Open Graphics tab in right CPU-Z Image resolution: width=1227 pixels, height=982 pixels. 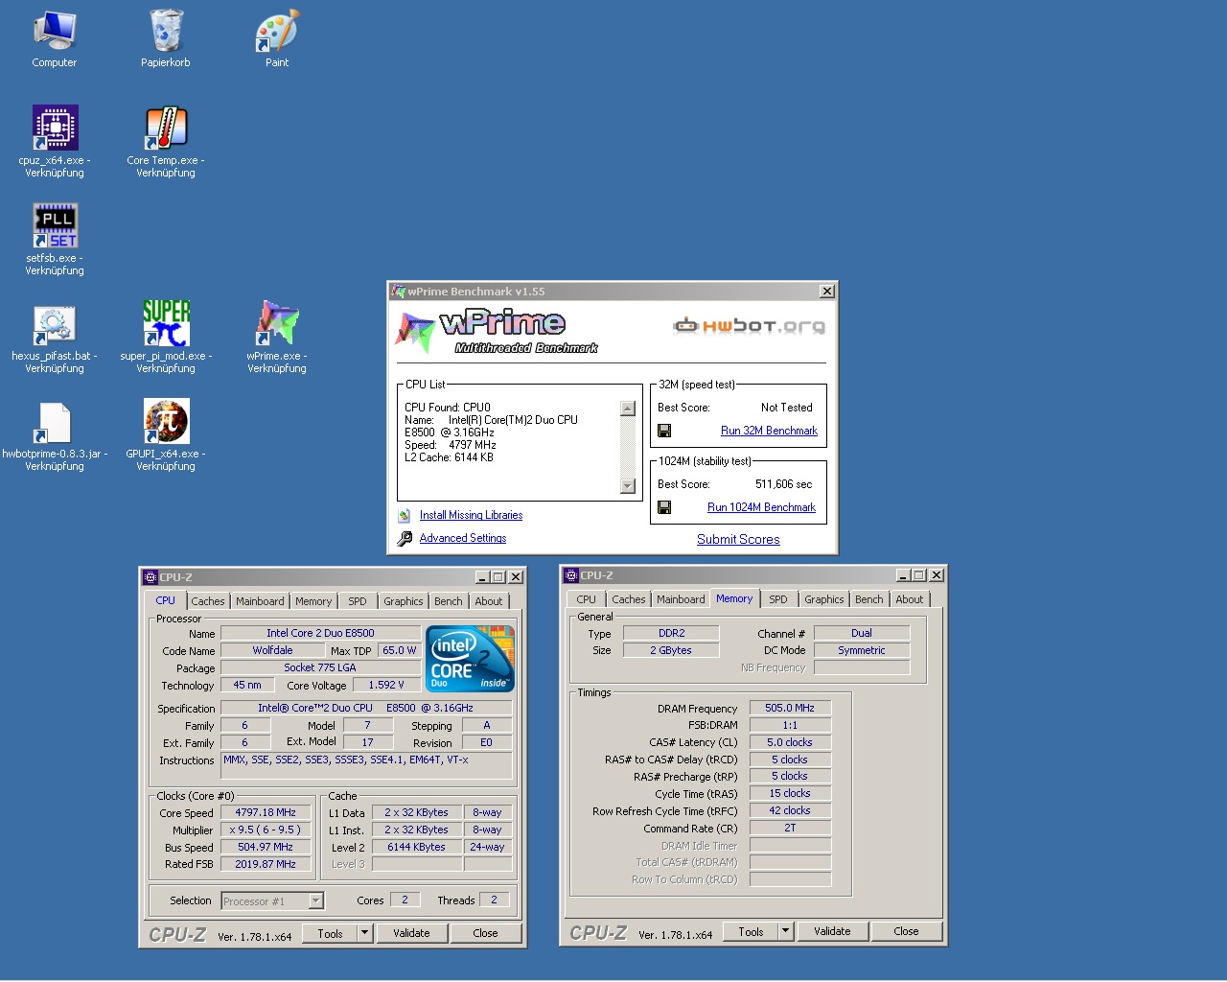(823, 599)
